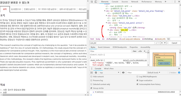Switch to Console tab in top bar
Image resolution: width=181 pixels, height=96 pixels.
click(x=115, y=2)
